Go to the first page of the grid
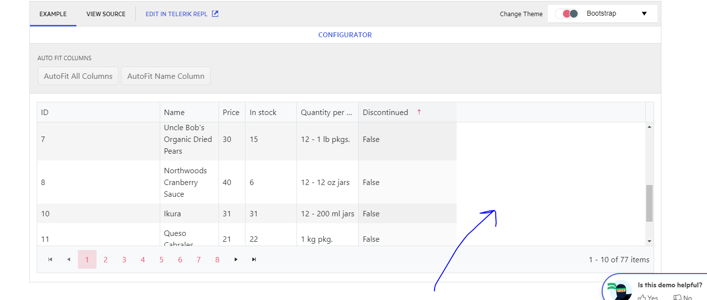Screen dimensions: 707x300 click(50, 259)
